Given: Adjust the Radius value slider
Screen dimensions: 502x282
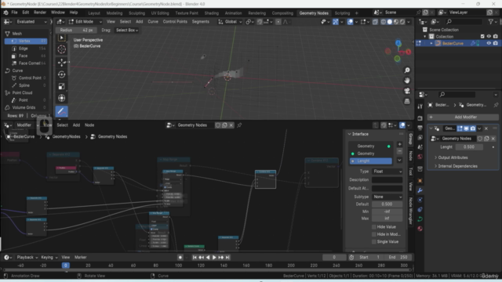Looking at the screenshot, I should click(x=77, y=30).
